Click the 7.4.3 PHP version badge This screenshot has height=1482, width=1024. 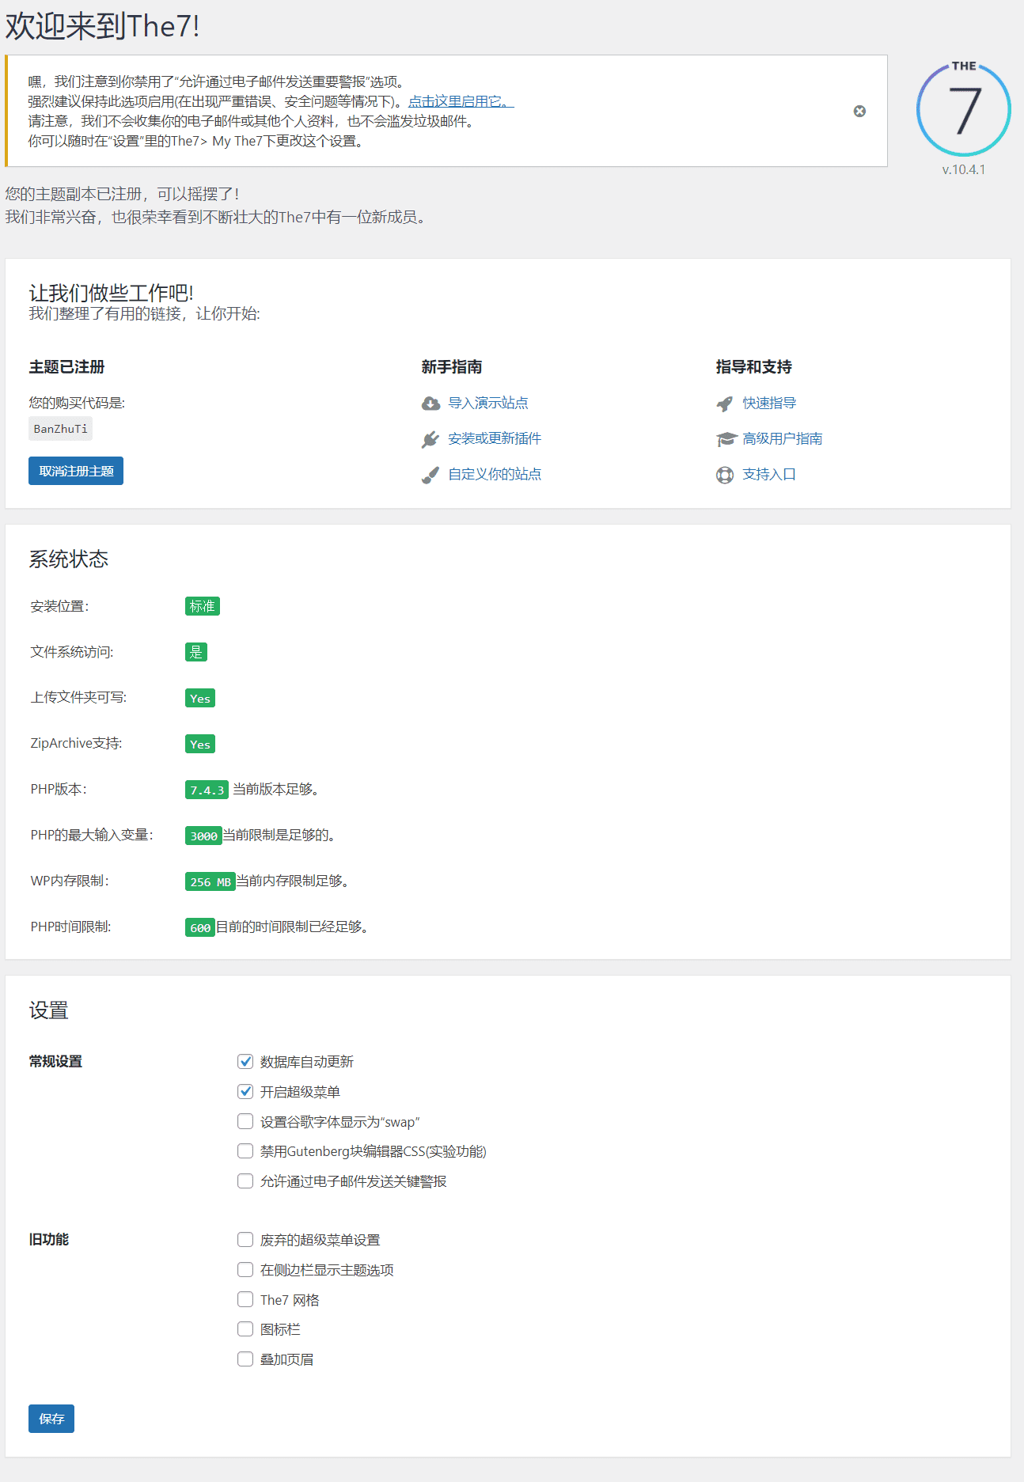[207, 790]
